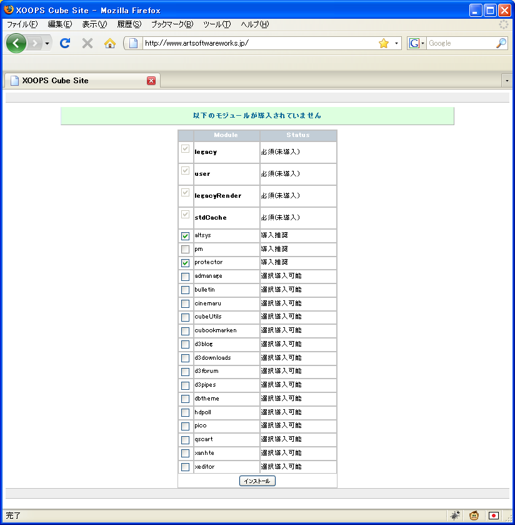This screenshot has width=515, height=525.
Task: Click the monkey icon in the status bar
Action: pos(474,516)
